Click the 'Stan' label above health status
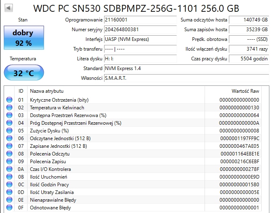The width and height of the screenshot is (271, 213). (23, 20)
